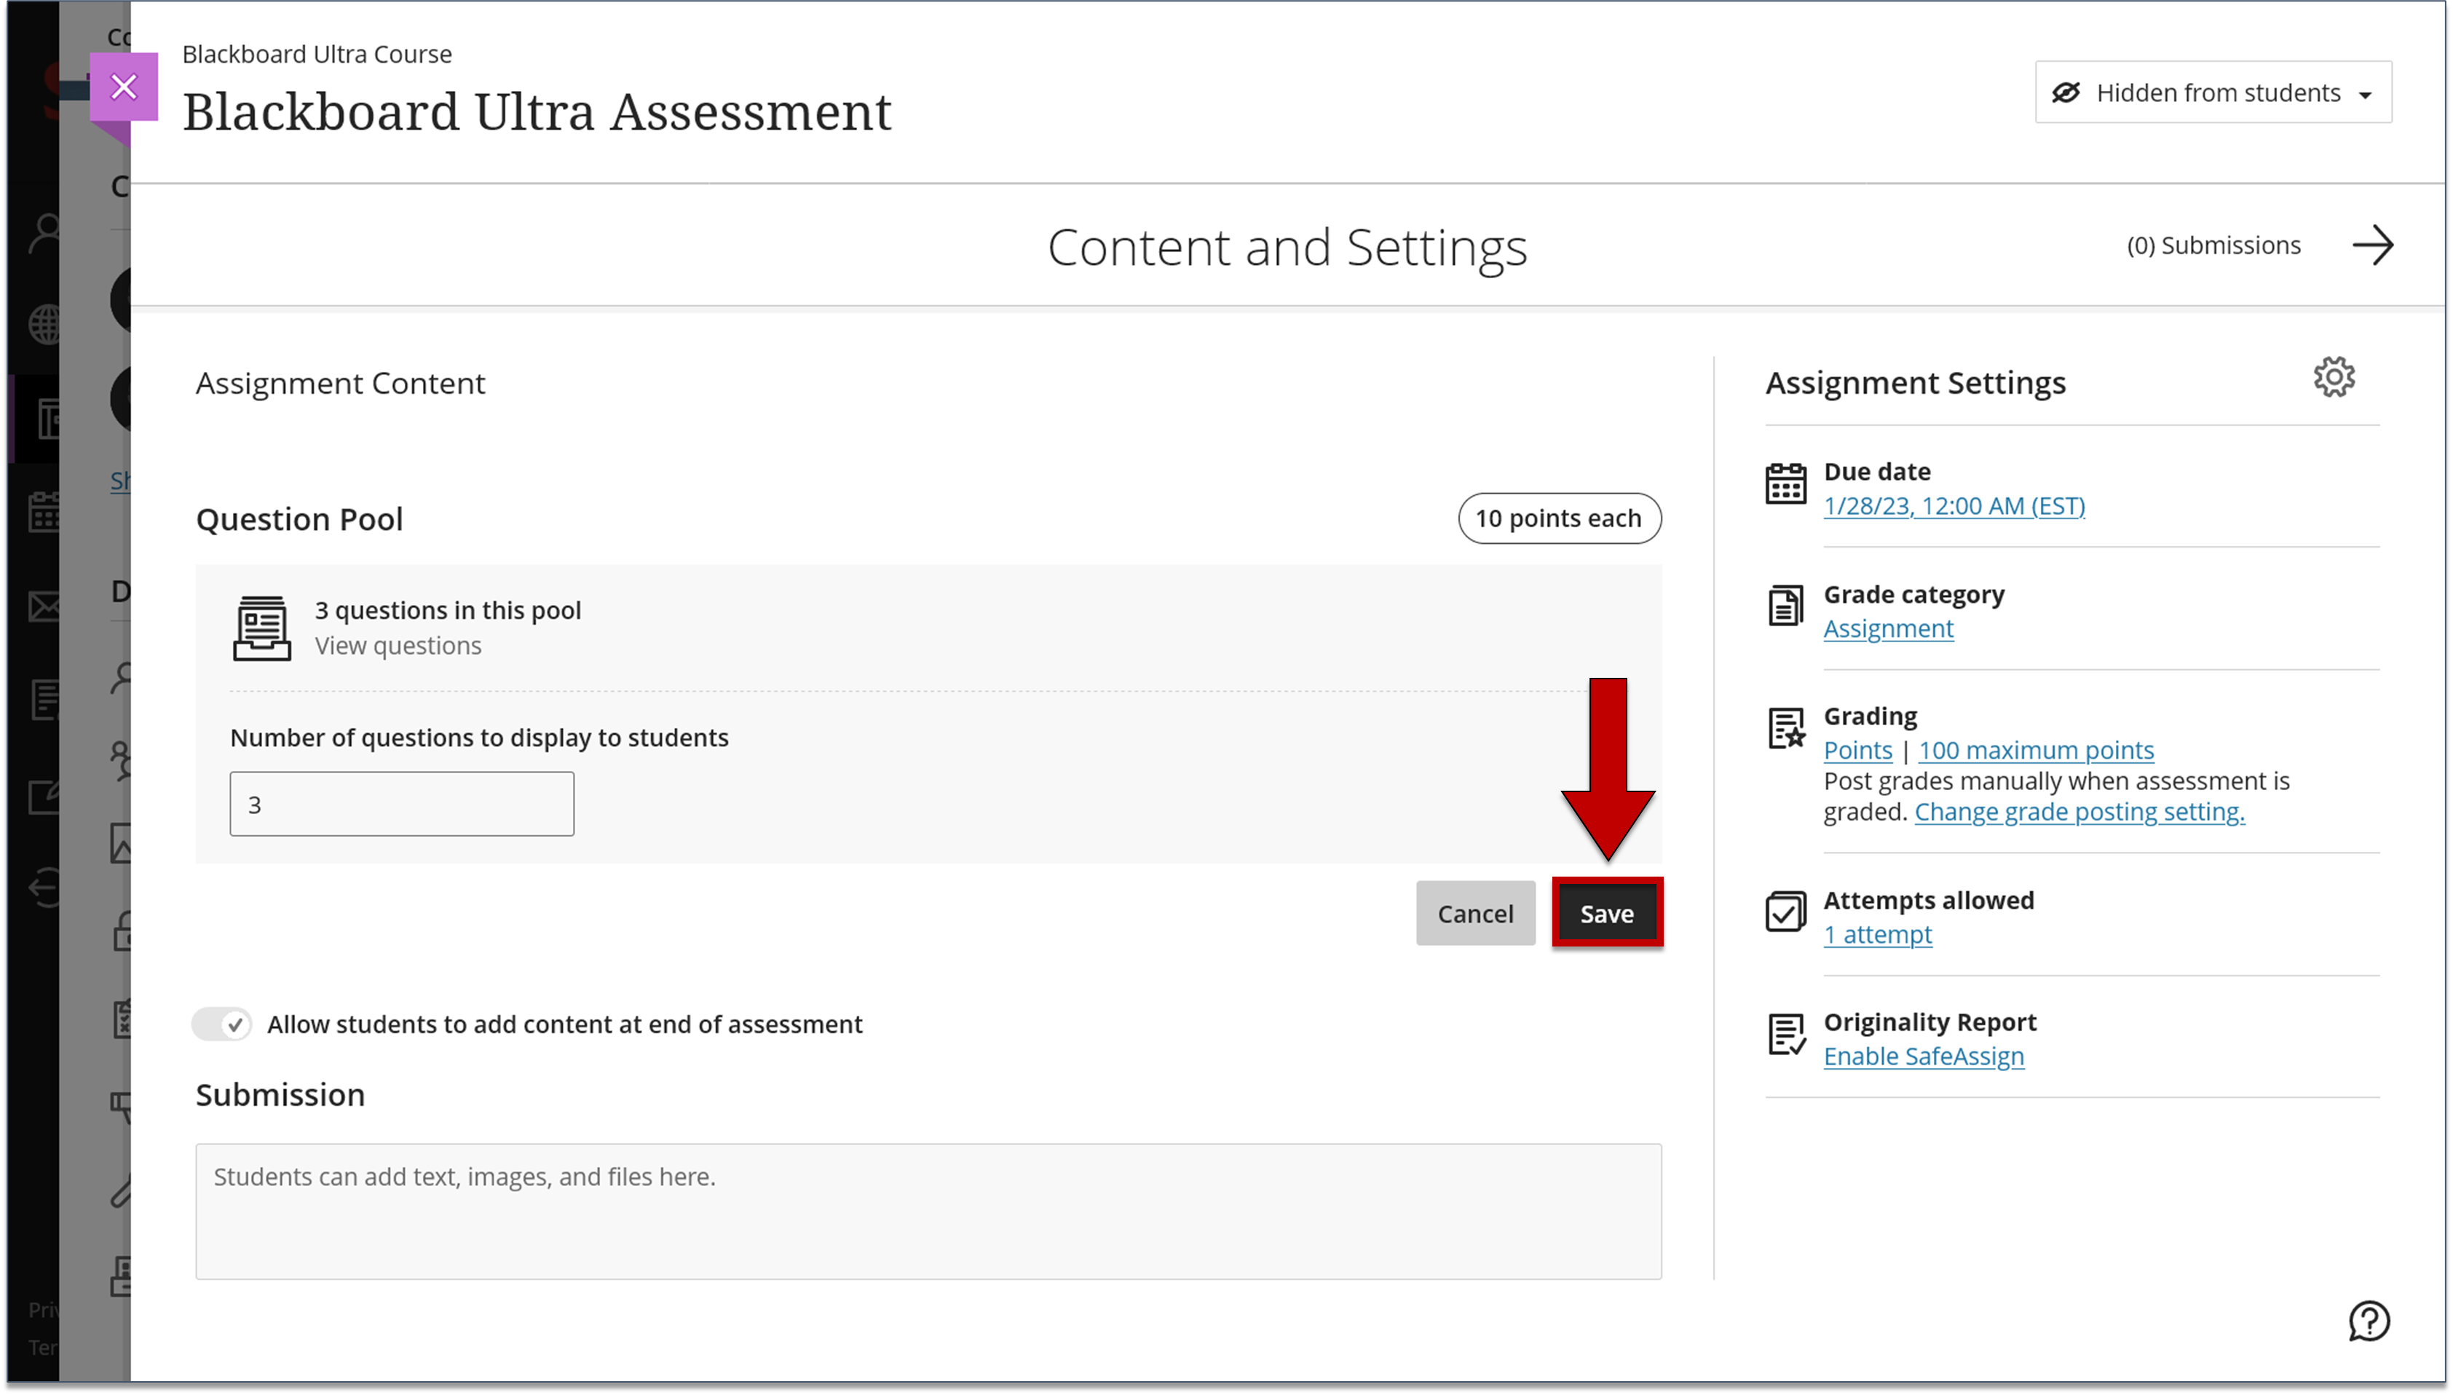Select the number of questions input field
Image resolution: width=2453 pixels, height=1395 pixels.
pyautogui.click(x=401, y=803)
